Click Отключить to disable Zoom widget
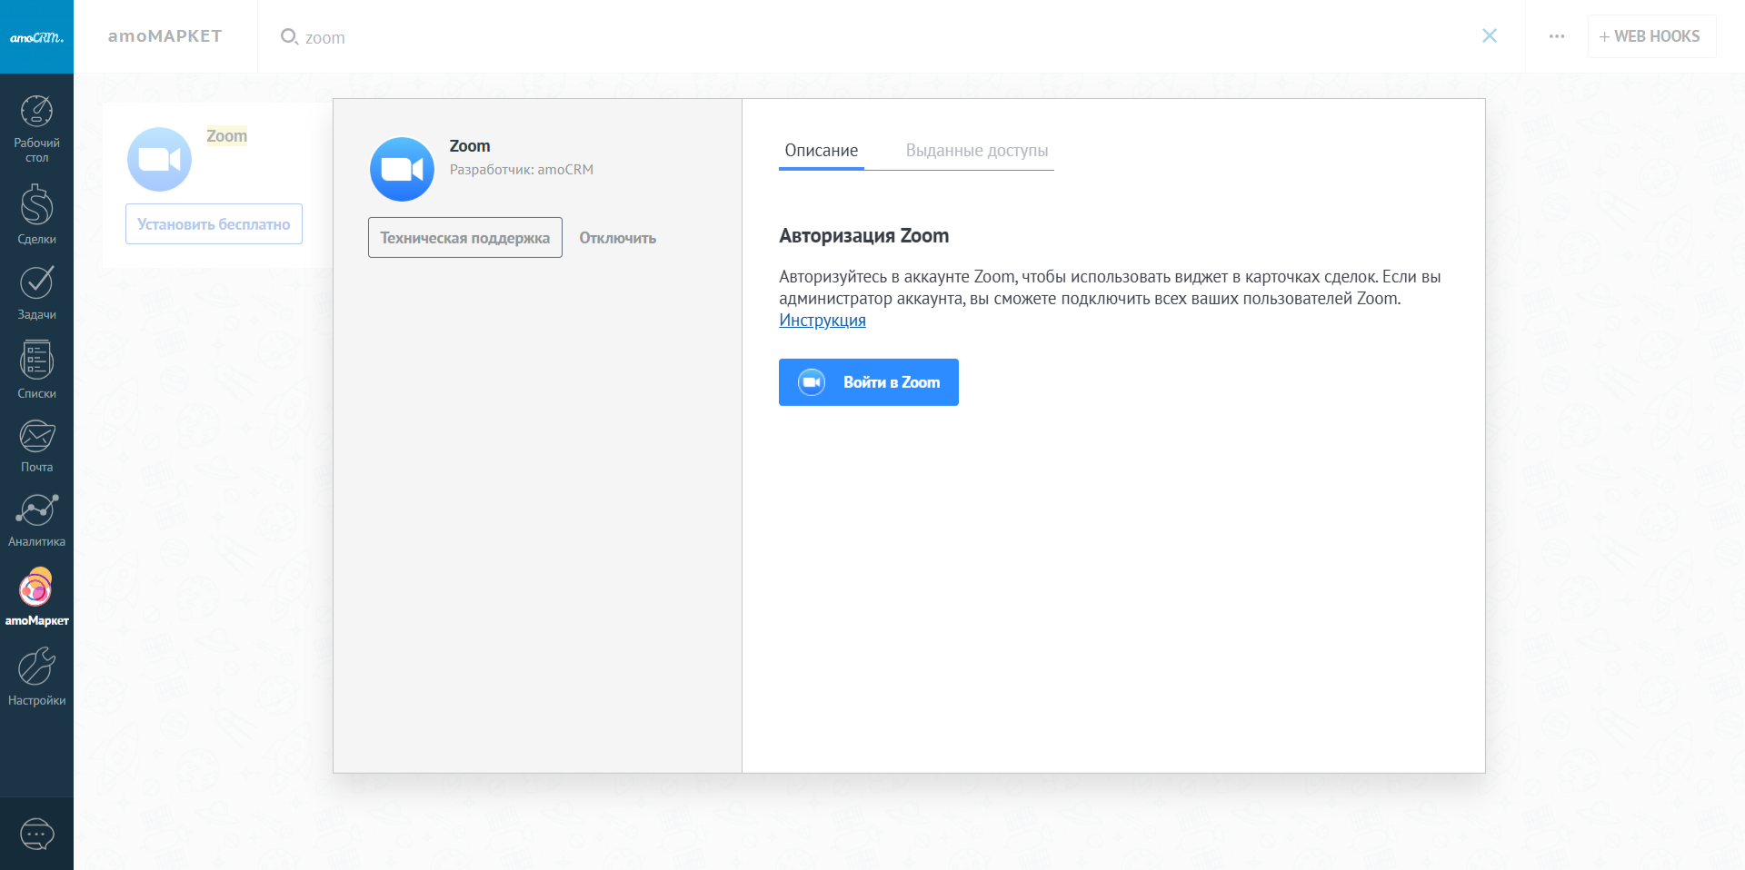Viewport: 1745px width, 870px height. tap(617, 238)
